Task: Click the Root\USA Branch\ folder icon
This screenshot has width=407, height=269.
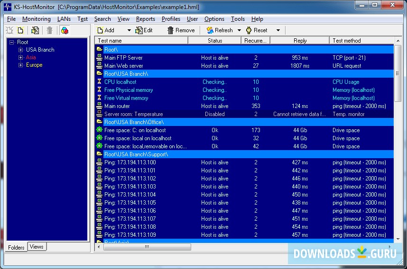Action: pyautogui.click(x=99, y=73)
